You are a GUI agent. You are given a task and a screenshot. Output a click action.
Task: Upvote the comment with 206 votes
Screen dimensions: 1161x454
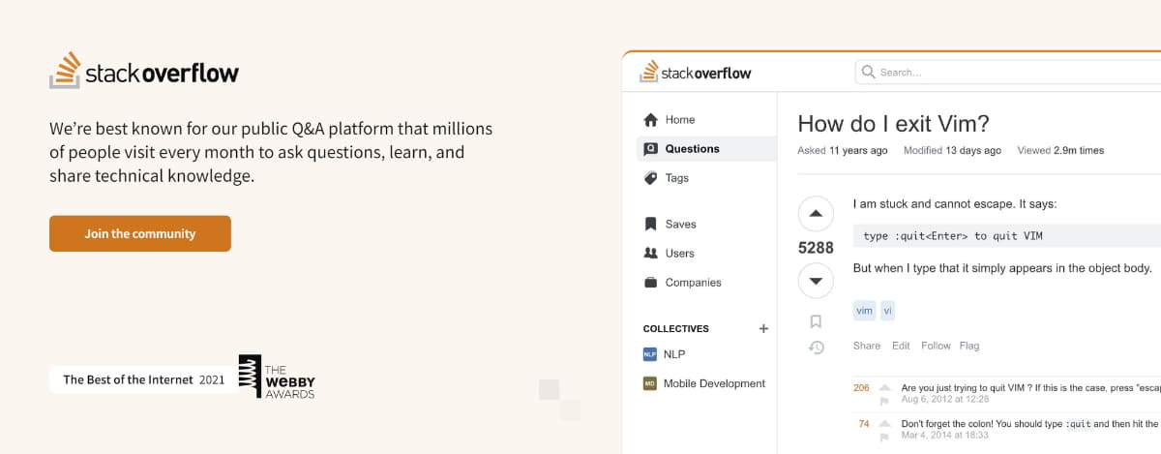(x=884, y=388)
